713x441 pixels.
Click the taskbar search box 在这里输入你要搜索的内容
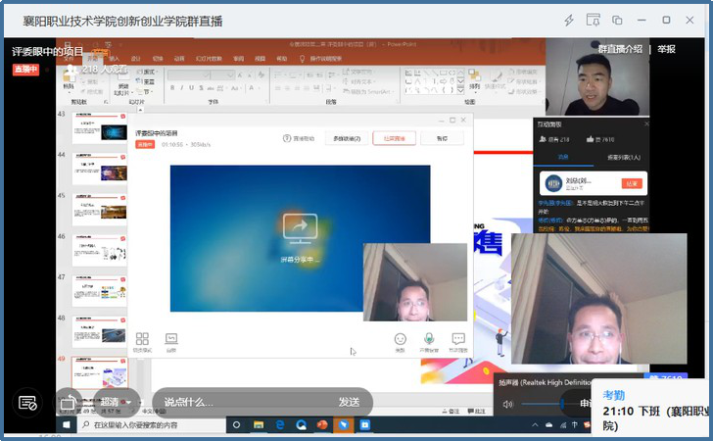(152, 424)
